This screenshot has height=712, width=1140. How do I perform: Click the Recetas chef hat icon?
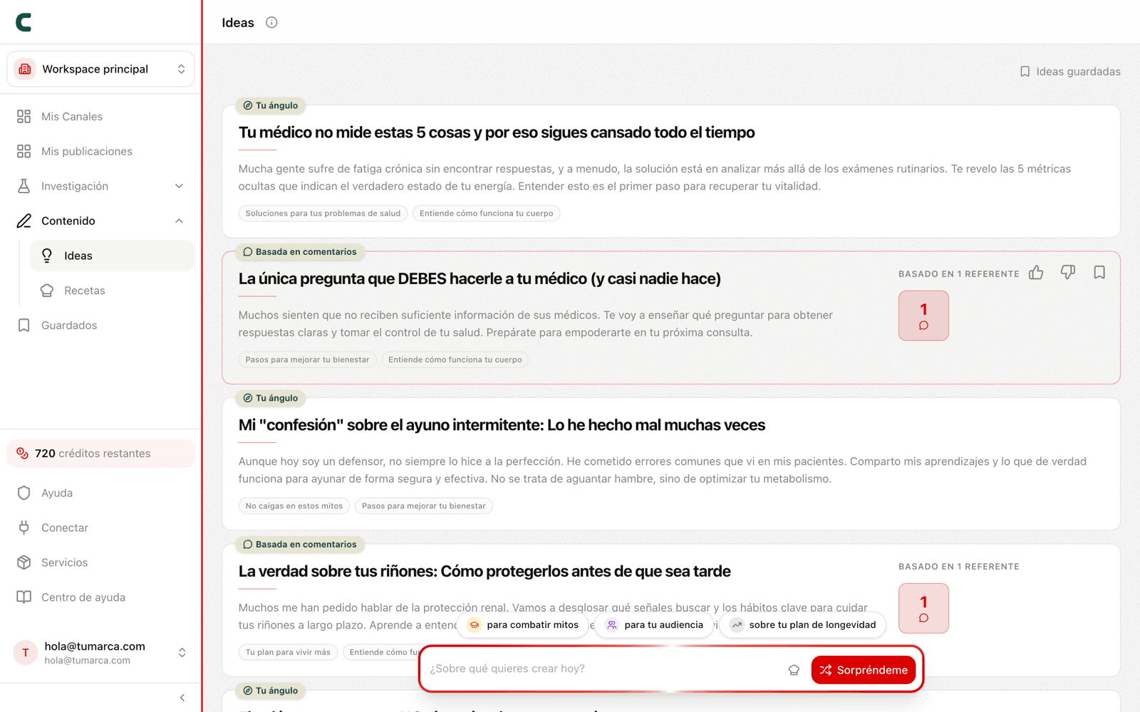point(47,290)
